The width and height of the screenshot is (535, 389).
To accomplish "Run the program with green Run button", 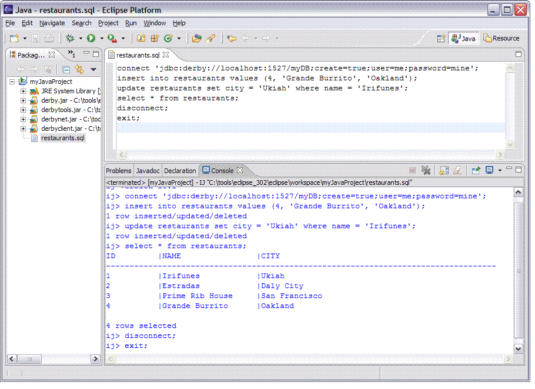I will 91,38.
